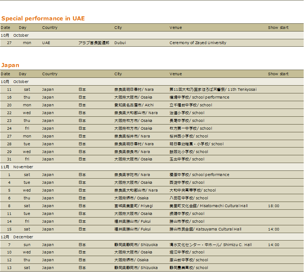Select the "アラブ首長国連邦" cell
This screenshot has width=304, height=272.
(94, 43)
